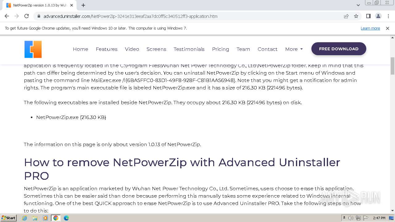This screenshot has height=222, width=395.
Task: Open Testimonials in the navigation
Action: point(189,49)
